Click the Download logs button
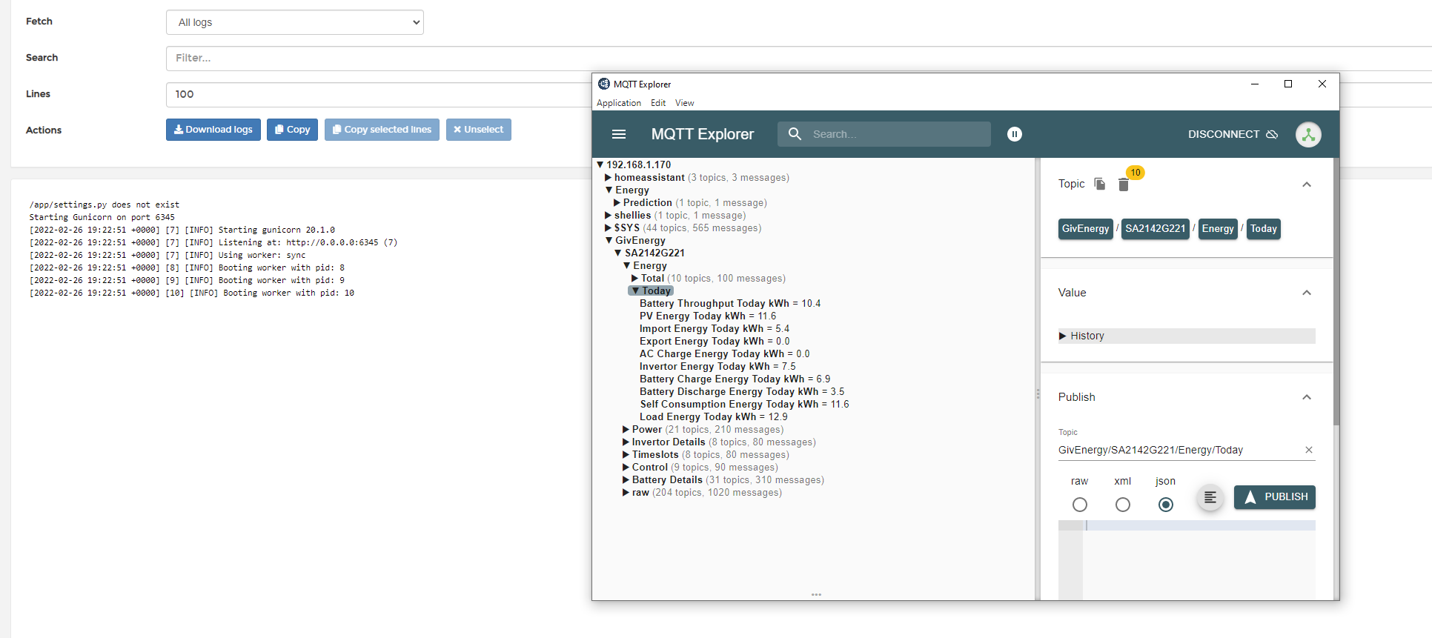Screen dimensions: 1432x638 pyautogui.click(x=213, y=130)
